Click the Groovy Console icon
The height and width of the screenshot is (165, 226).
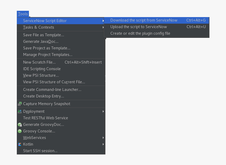tap(20, 131)
